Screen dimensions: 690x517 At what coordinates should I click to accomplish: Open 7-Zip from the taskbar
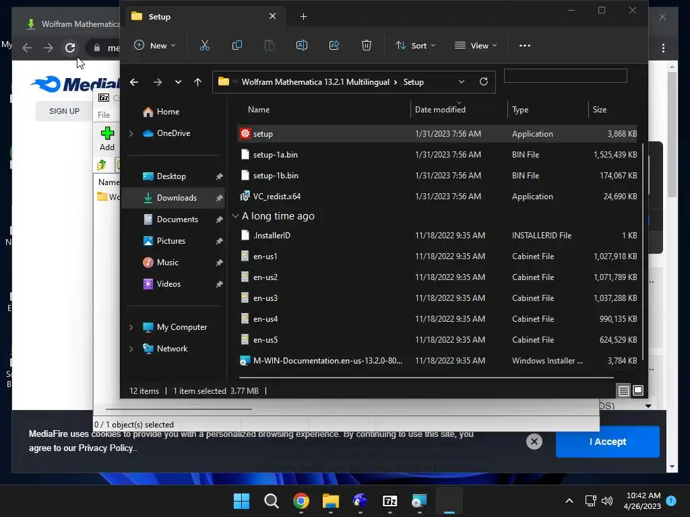pyautogui.click(x=390, y=501)
